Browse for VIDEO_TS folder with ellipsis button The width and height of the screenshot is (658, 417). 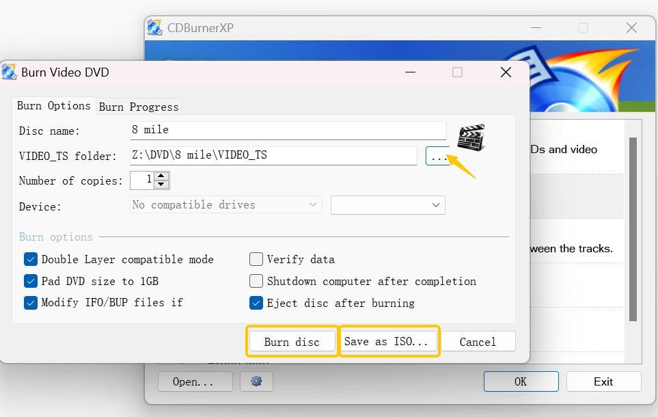437,157
